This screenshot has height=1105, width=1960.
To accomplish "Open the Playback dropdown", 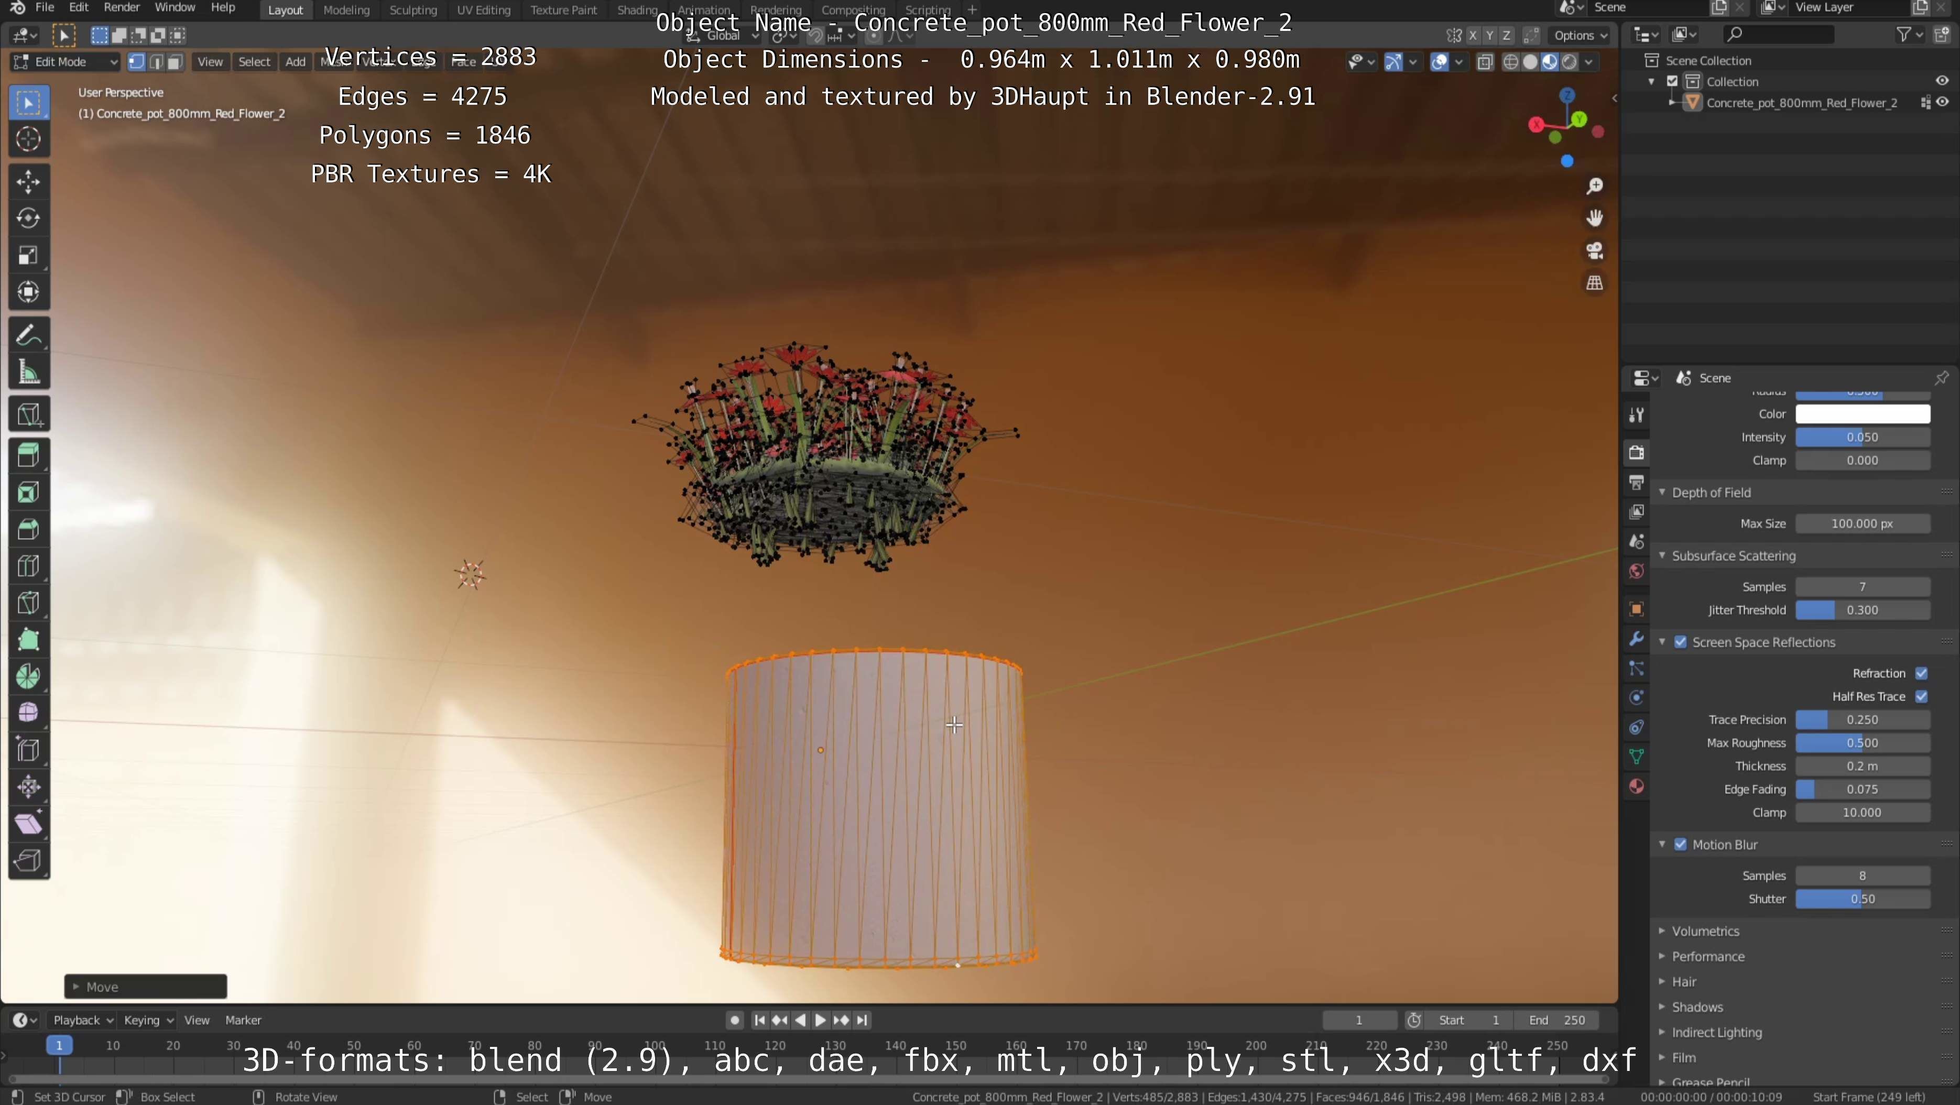I will pos(82,1021).
